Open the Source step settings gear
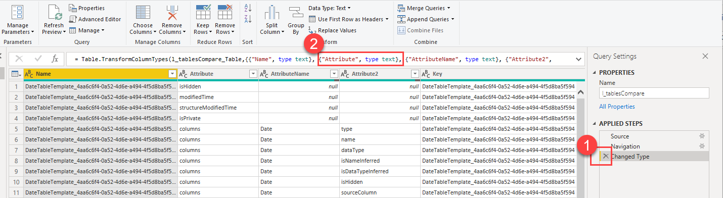The image size is (723, 198). [701, 136]
